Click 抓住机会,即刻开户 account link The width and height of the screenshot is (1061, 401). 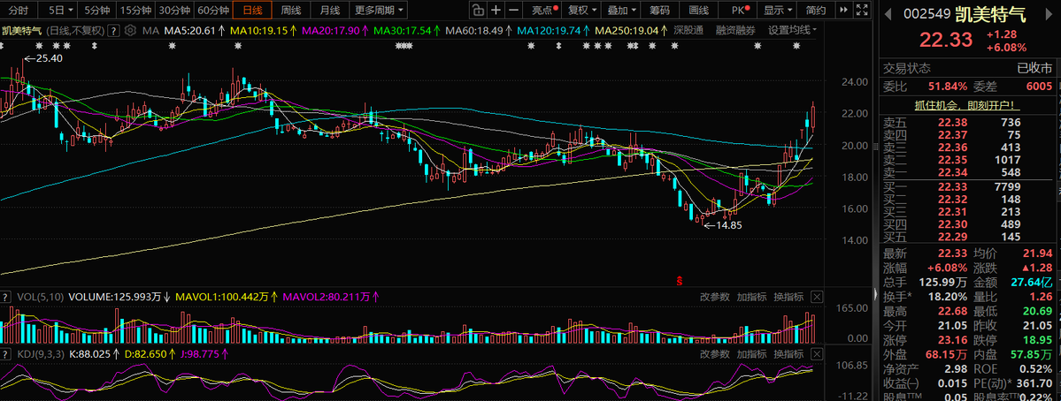click(966, 104)
